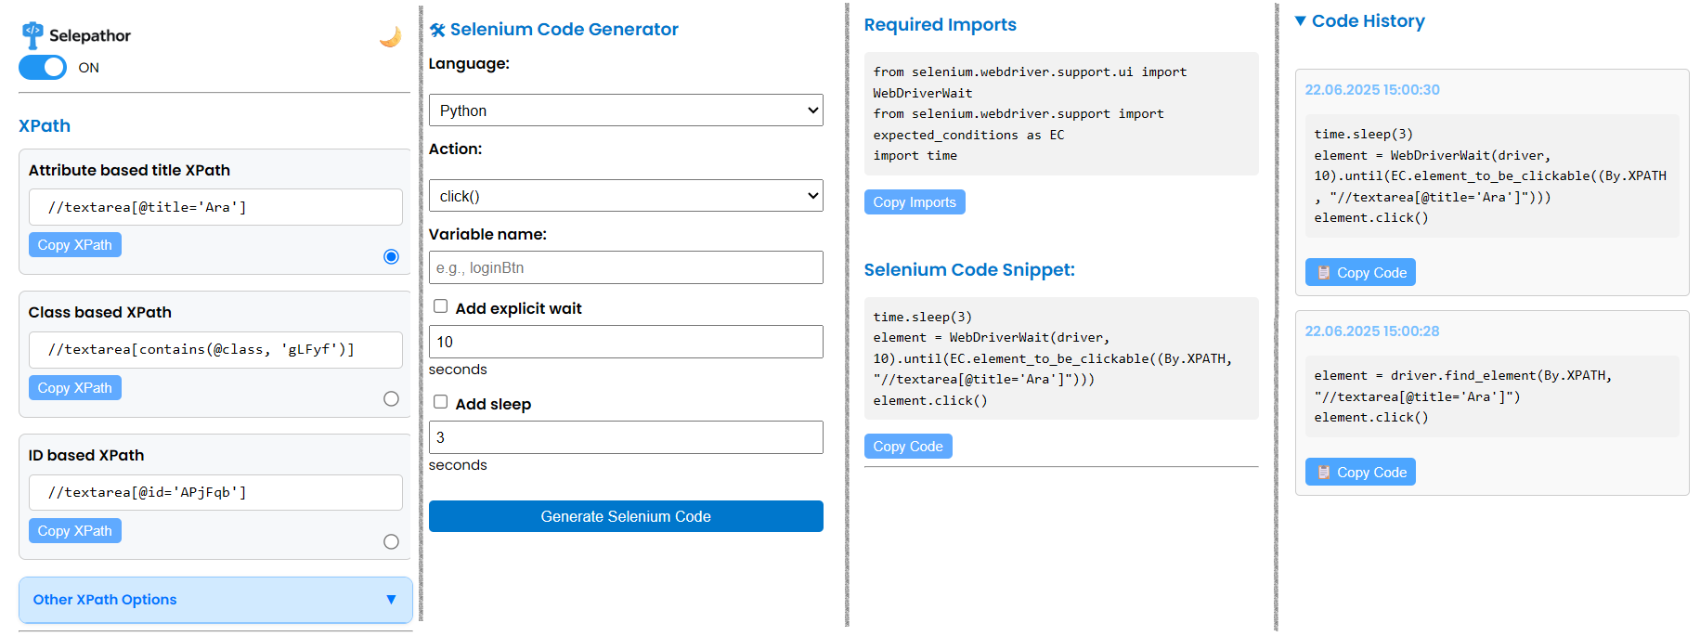
Task: Click the Required Imports code block
Action: click(1061, 113)
